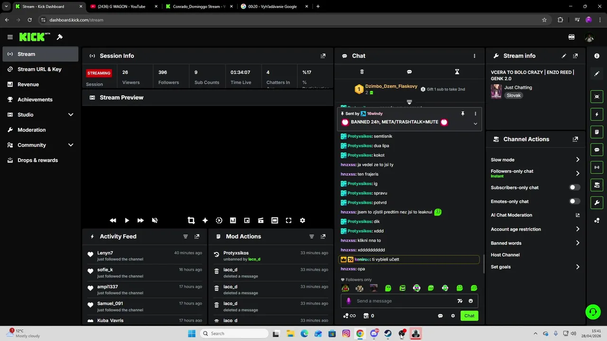This screenshot has width=607, height=341.
Task: Open AI Chat Moderation link
Action: [x=535, y=215]
